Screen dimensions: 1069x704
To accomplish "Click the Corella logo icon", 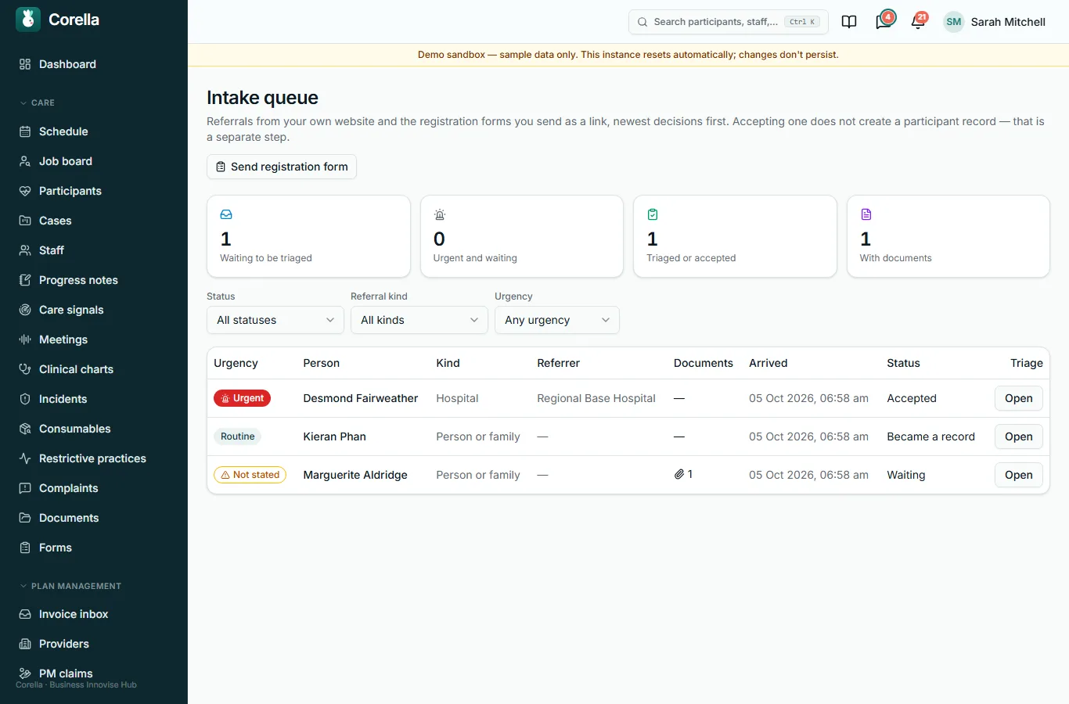I will [x=28, y=20].
